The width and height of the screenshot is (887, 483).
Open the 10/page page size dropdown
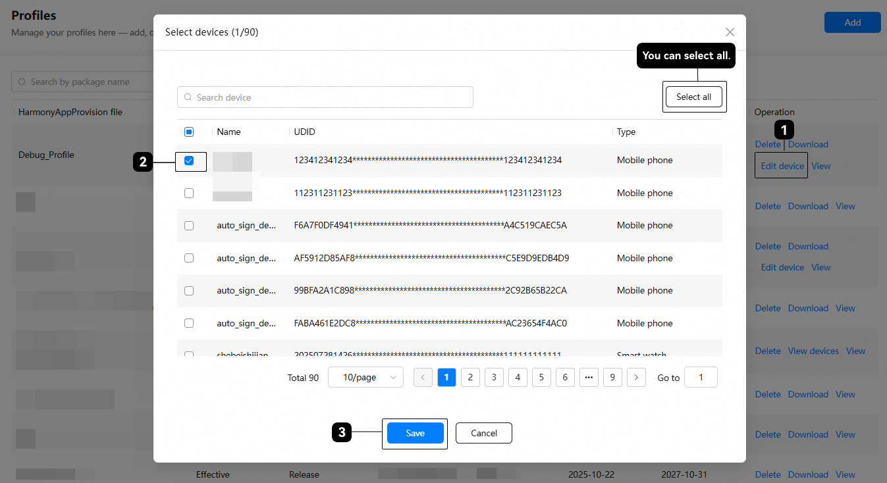click(x=365, y=377)
